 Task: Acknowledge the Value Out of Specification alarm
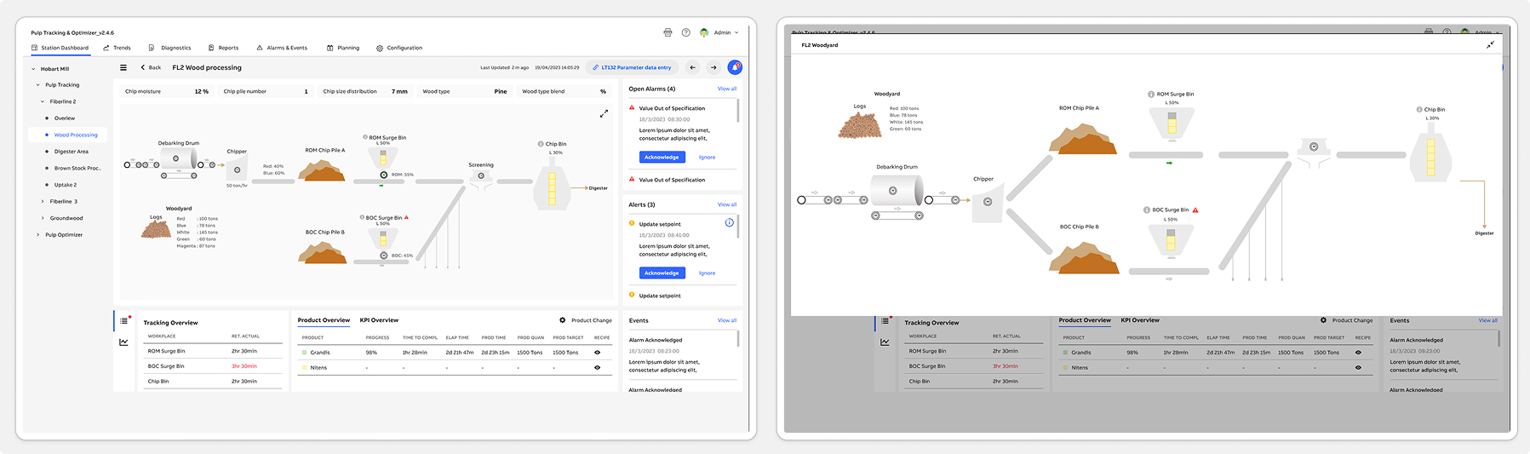tap(662, 157)
